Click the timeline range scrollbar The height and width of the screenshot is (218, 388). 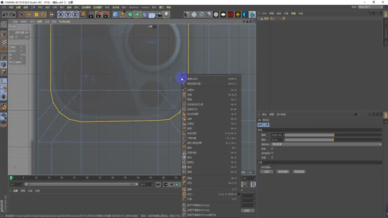coord(81,184)
